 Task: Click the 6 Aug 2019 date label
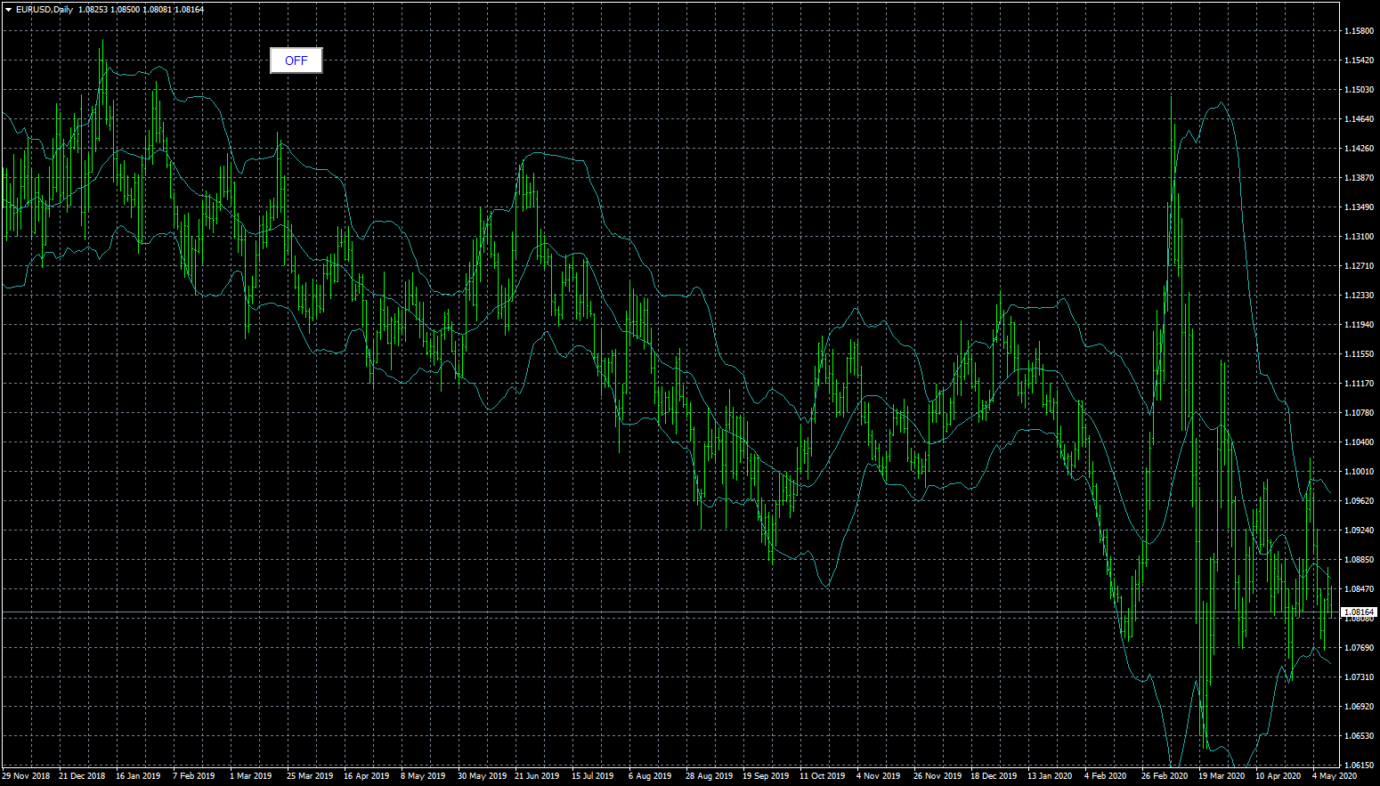650,776
